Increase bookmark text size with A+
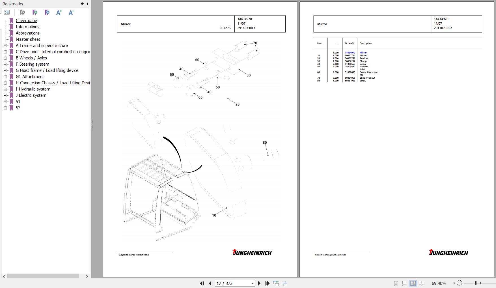Screen dimensions: 496x288 click(x=59, y=12)
